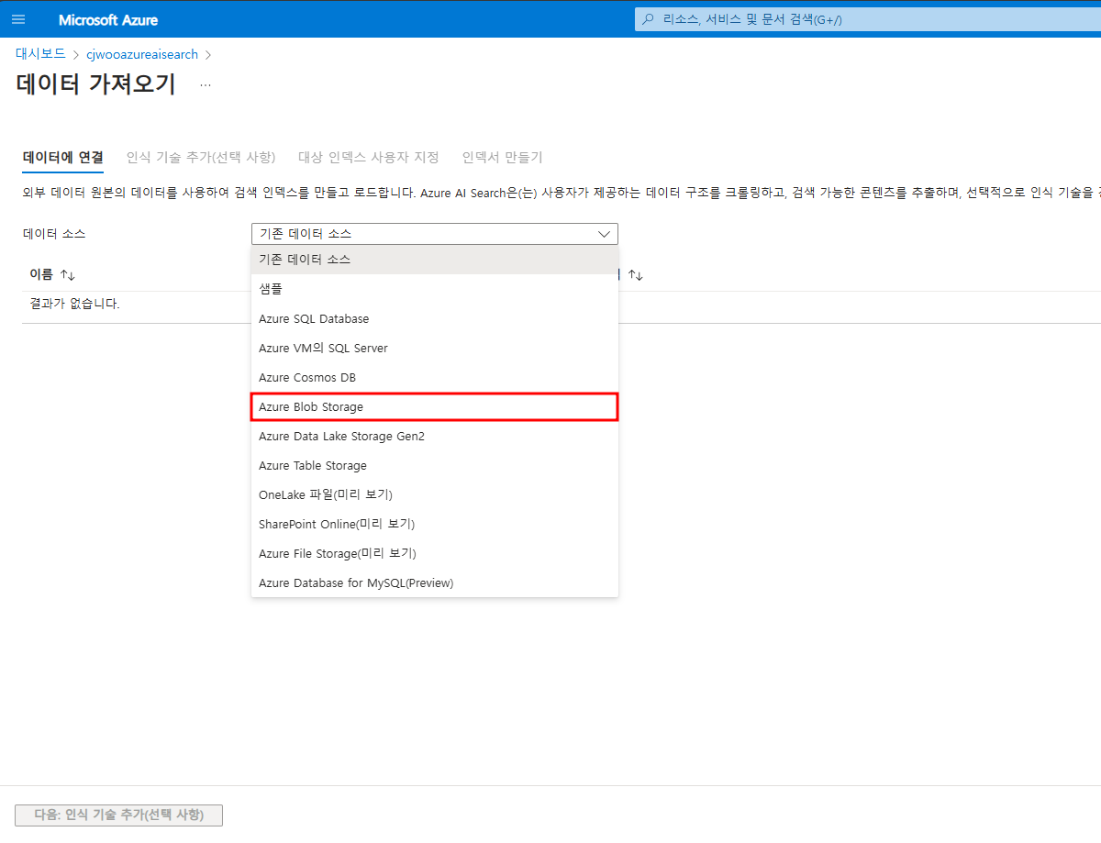
Task: Focus the resource search box
Action: (867, 19)
